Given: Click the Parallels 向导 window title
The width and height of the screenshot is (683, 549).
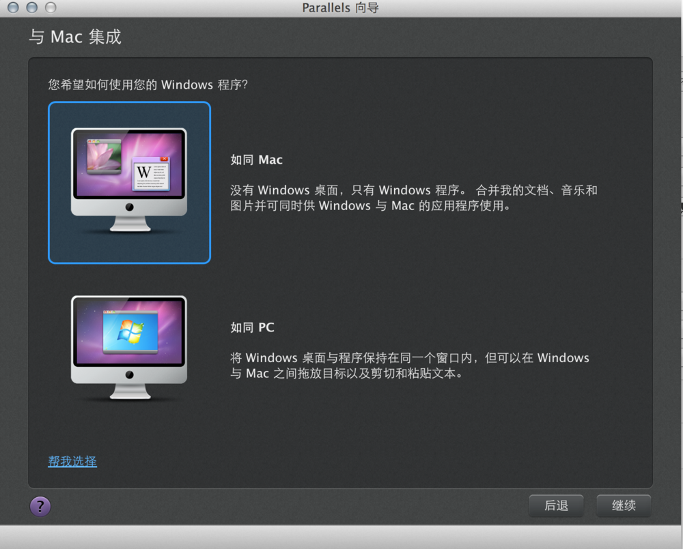Looking at the screenshot, I should pyautogui.click(x=341, y=8).
